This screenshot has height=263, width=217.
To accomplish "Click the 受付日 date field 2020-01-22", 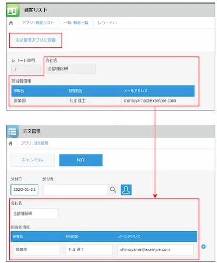I will coord(25,189).
